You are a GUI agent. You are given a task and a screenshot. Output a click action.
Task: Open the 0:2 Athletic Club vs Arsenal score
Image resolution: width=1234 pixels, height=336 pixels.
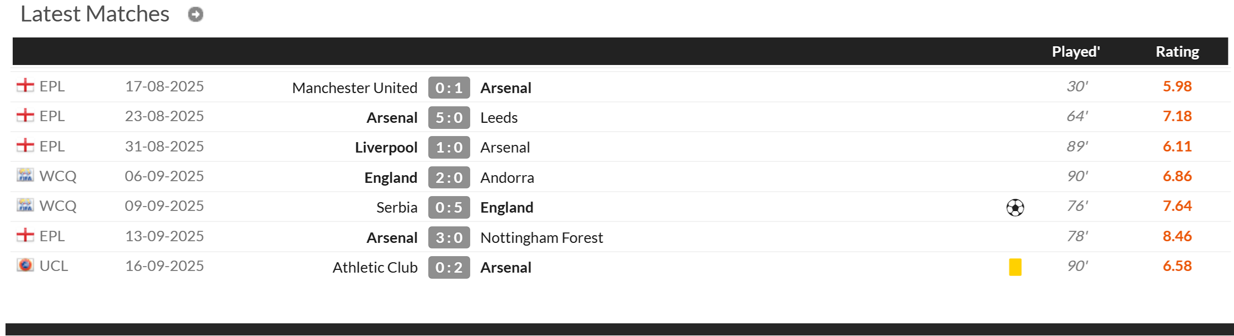pyautogui.click(x=449, y=267)
